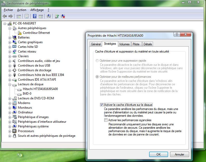206x162 pixels.
Task: Click the Modems category icon
Action: (x=15, y=103)
